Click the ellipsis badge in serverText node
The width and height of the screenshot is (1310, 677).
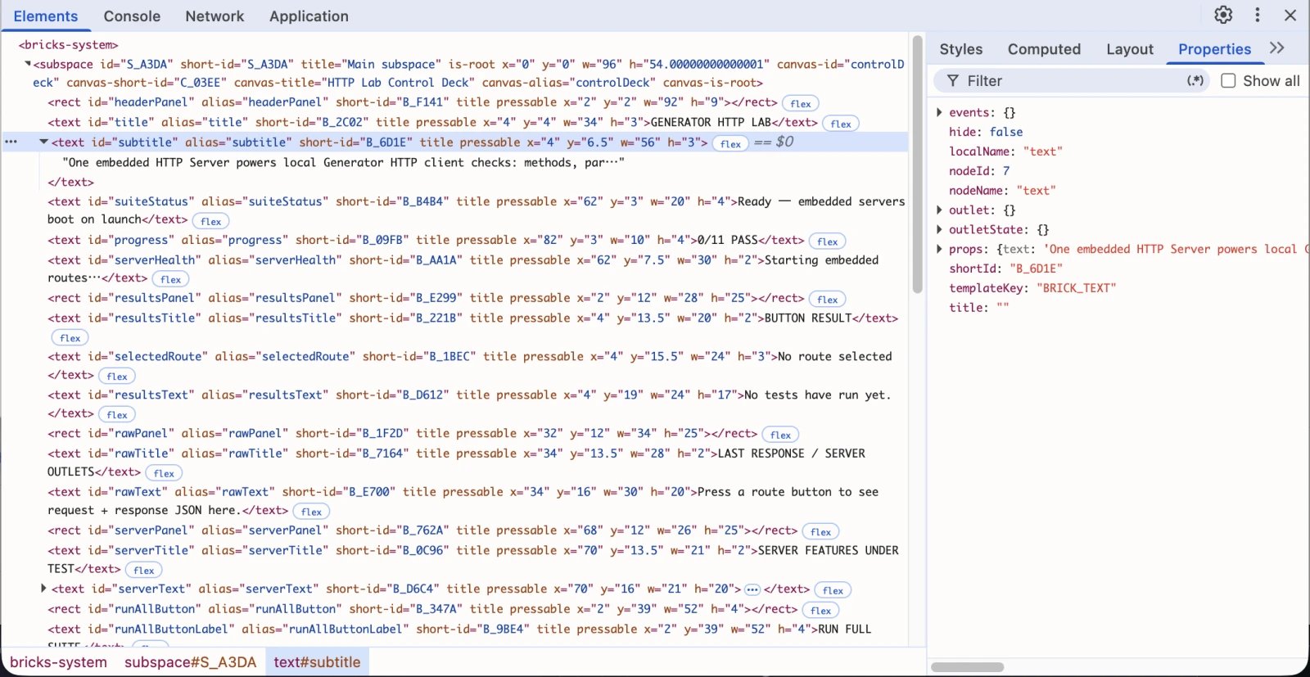point(752,589)
